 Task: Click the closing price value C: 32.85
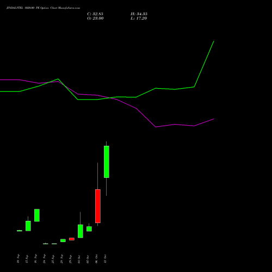click(x=95, y=14)
